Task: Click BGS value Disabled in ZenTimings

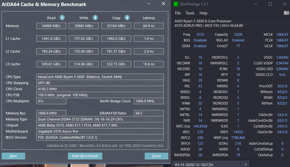Action: [x=200, y=40]
